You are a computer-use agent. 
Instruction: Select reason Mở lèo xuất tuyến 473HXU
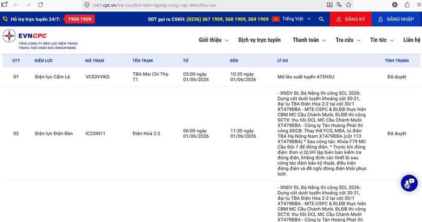[x=306, y=77]
